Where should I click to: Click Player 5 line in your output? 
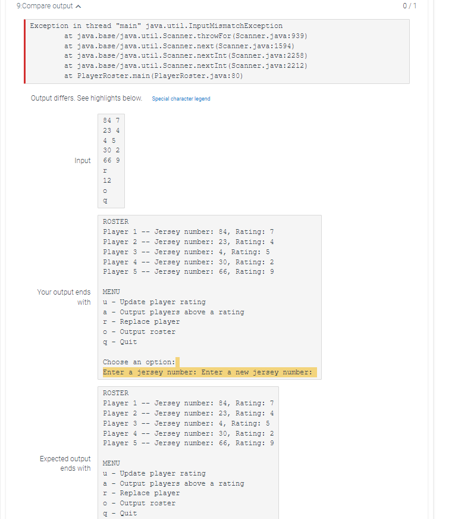[x=188, y=272]
